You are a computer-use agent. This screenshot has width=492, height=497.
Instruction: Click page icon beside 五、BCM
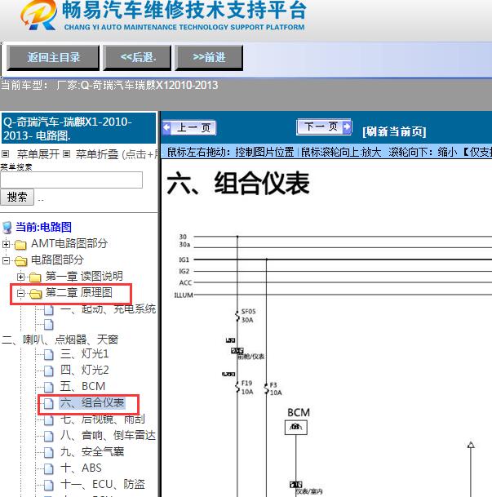[x=48, y=387]
